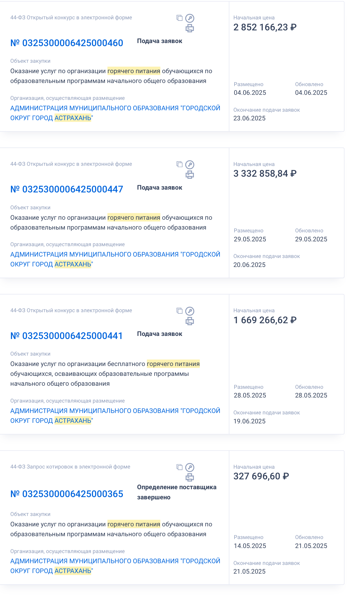Open tender link № 0325300006425000447
The width and height of the screenshot is (354, 595).
click(x=67, y=189)
